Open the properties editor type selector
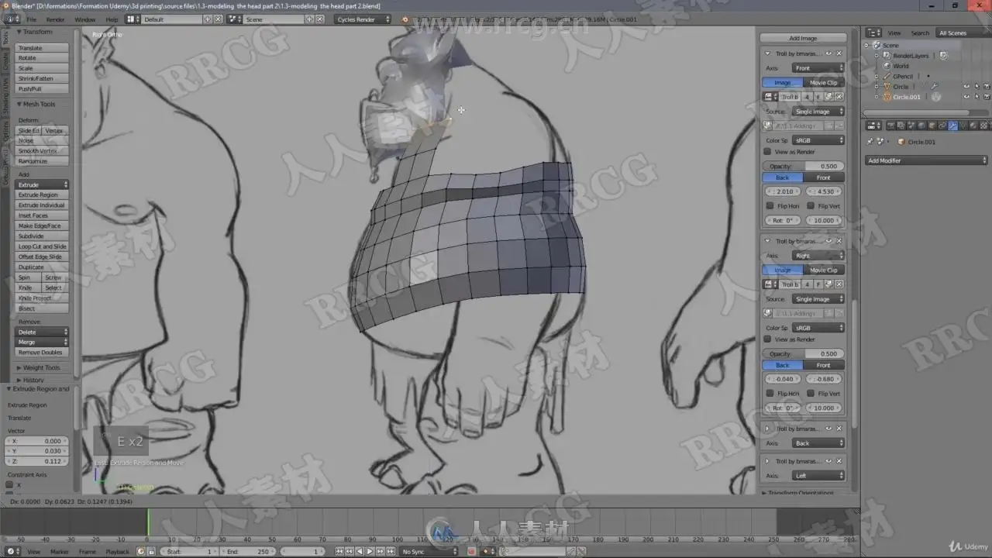Screen dimensions: 992x558 pyautogui.click(x=873, y=125)
